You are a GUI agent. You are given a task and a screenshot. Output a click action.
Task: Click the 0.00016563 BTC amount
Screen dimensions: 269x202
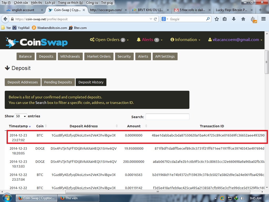coord(134,175)
